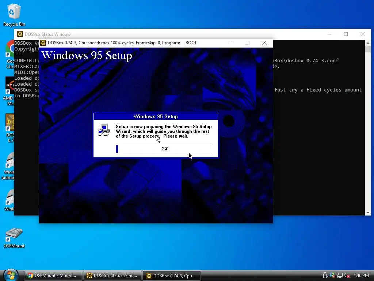Open the Recycle Bin desktop icon
This screenshot has width=374, height=281.
[14, 14]
